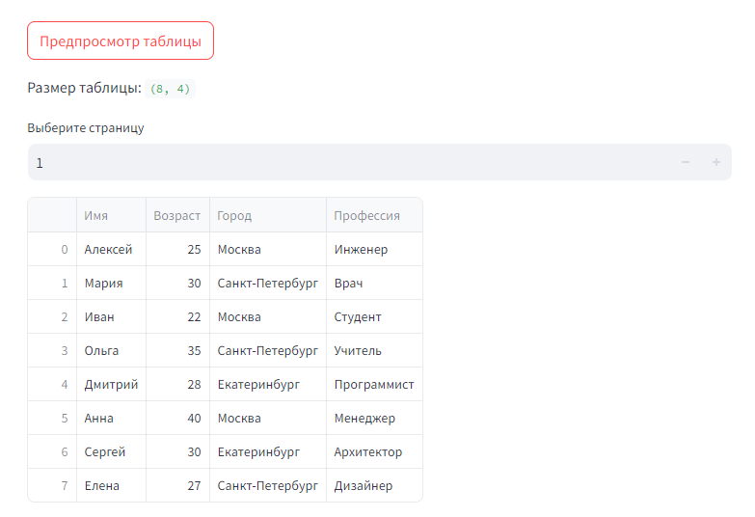Click row index 5

point(52,418)
